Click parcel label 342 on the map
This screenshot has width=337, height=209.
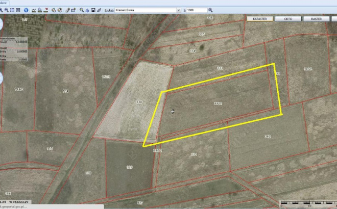pos(268,137)
